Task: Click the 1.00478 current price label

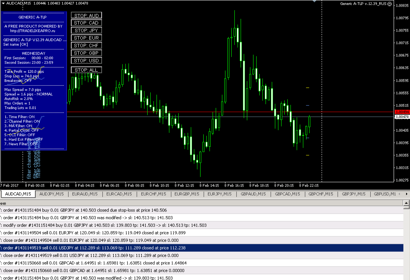Action: click(x=402, y=117)
